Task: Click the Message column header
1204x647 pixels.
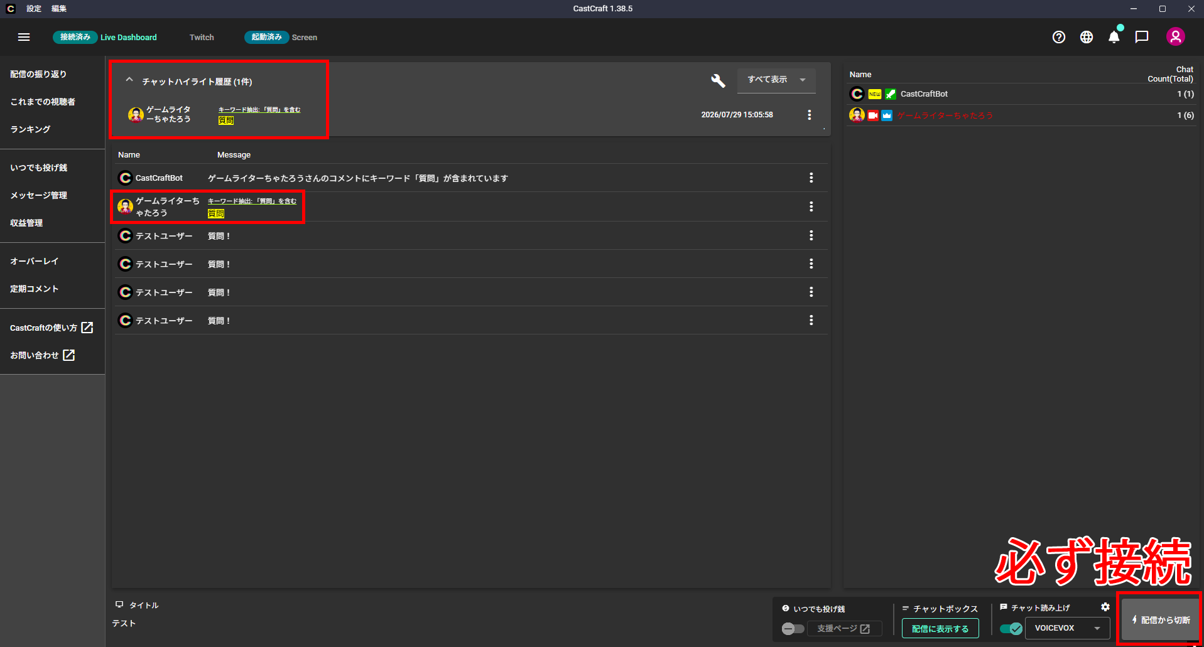Action: tap(234, 155)
